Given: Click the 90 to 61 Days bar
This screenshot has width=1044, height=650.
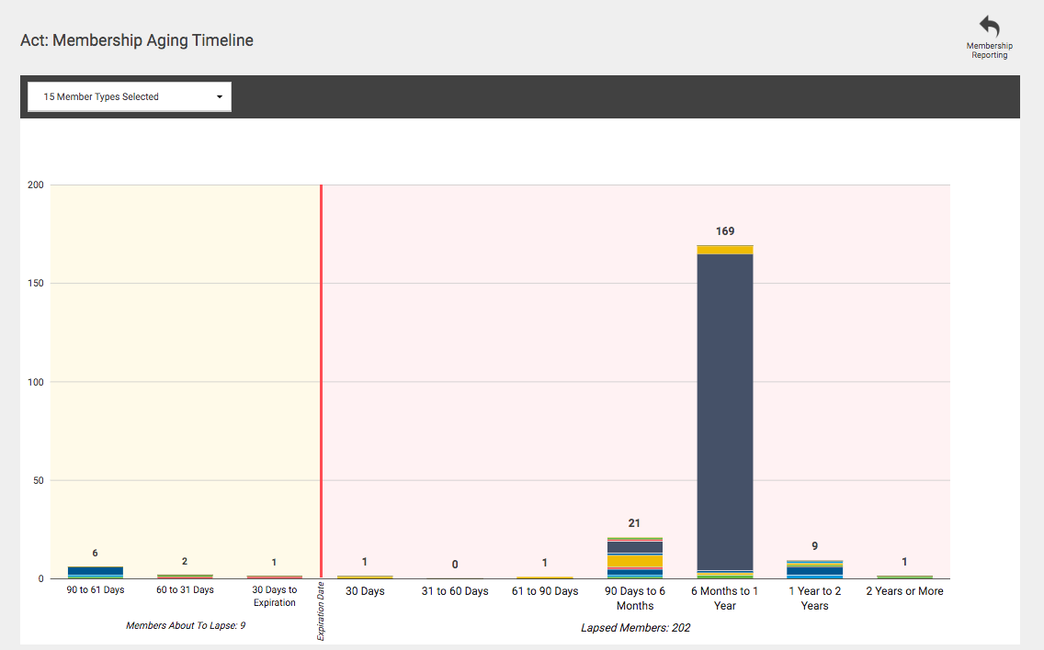Looking at the screenshot, I should tap(96, 572).
